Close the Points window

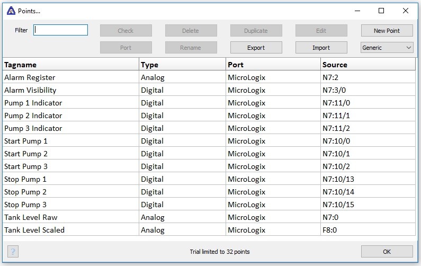(406, 11)
